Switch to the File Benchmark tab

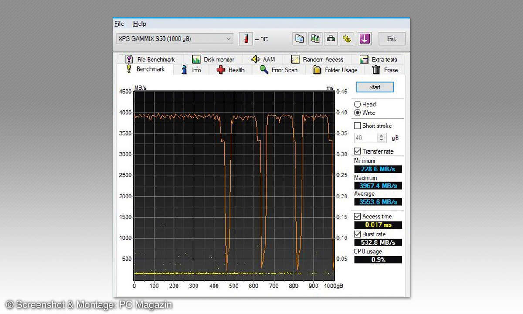pos(150,59)
